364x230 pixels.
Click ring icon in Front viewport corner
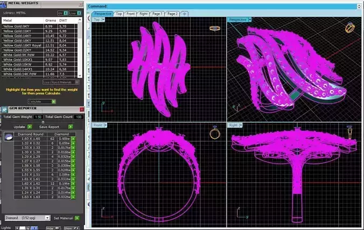click(215, 133)
